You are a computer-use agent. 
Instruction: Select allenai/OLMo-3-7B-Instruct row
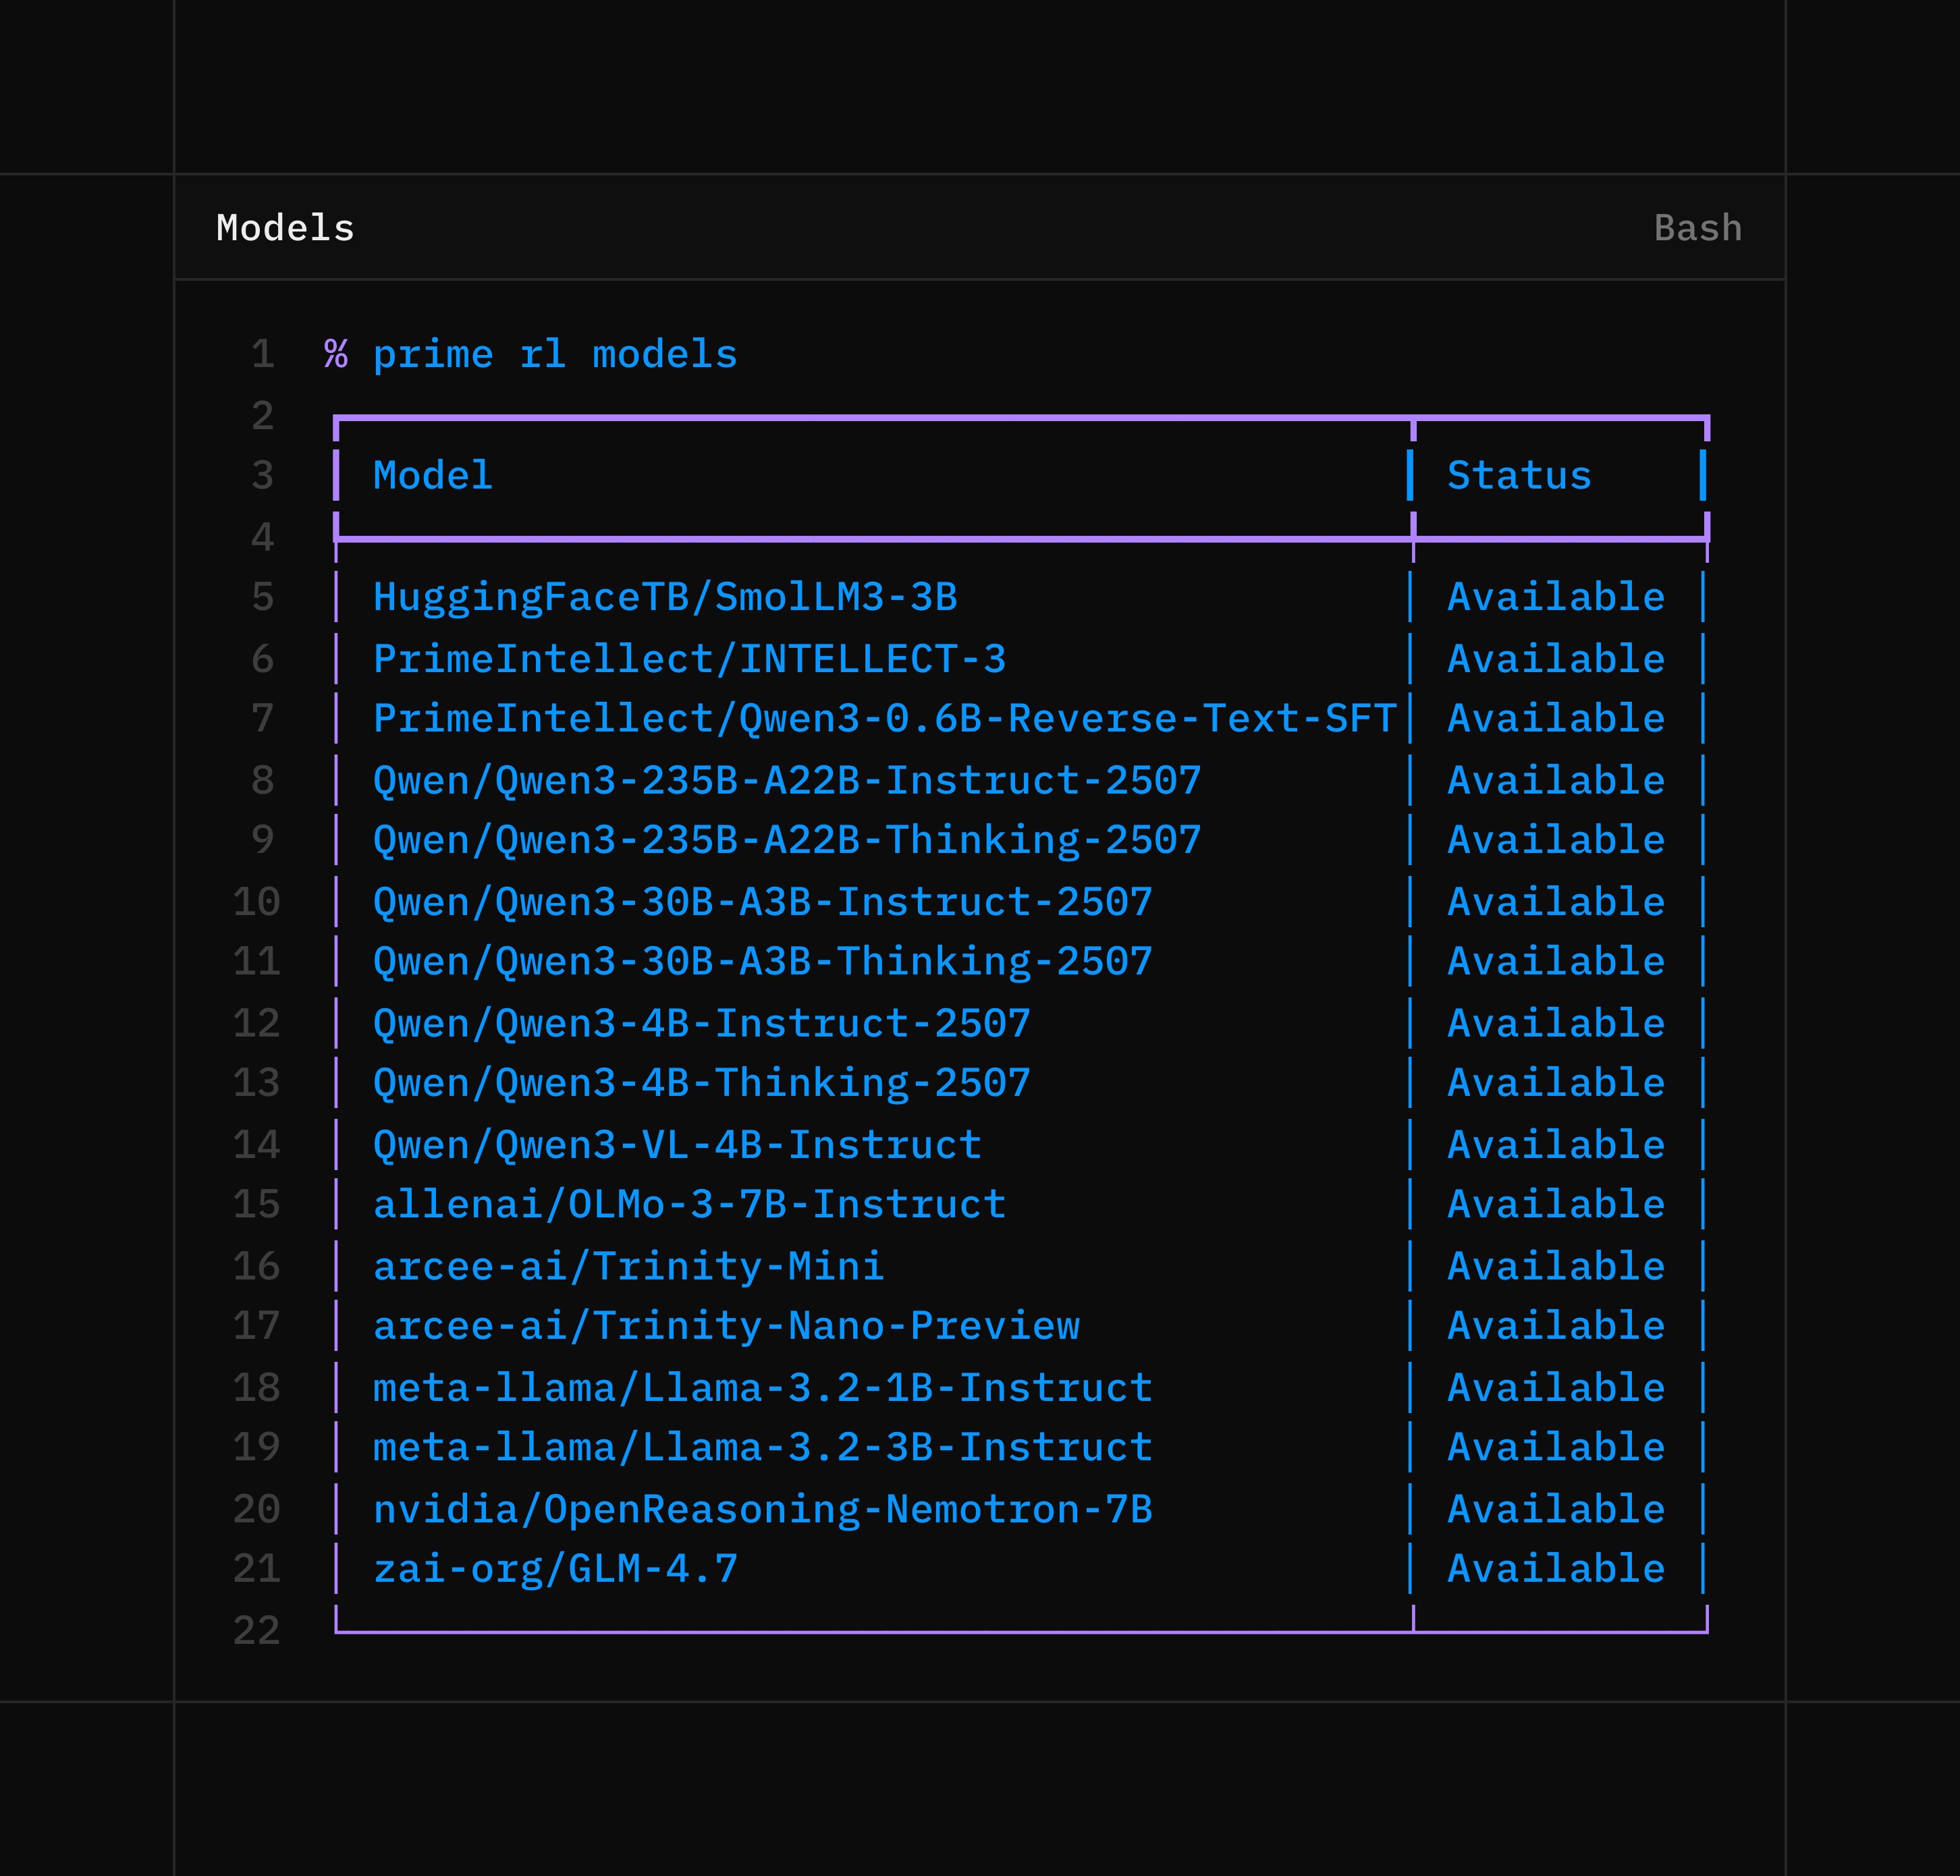[689, 1204]
